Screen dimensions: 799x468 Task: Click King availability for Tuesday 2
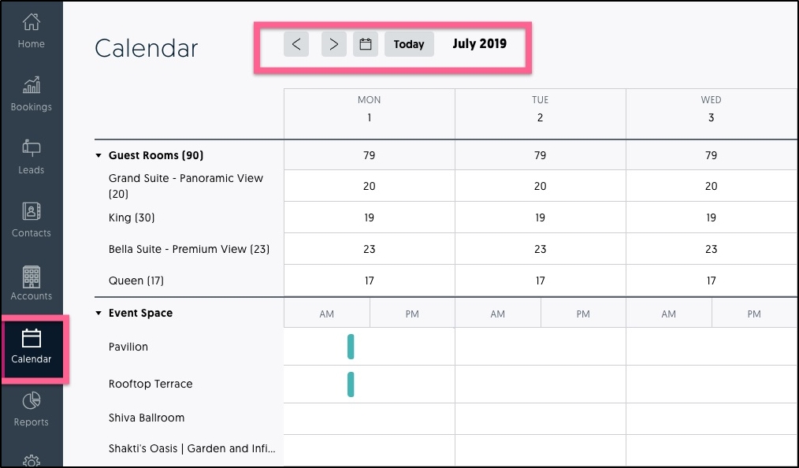pyautogui.click(x=540, y=217)
